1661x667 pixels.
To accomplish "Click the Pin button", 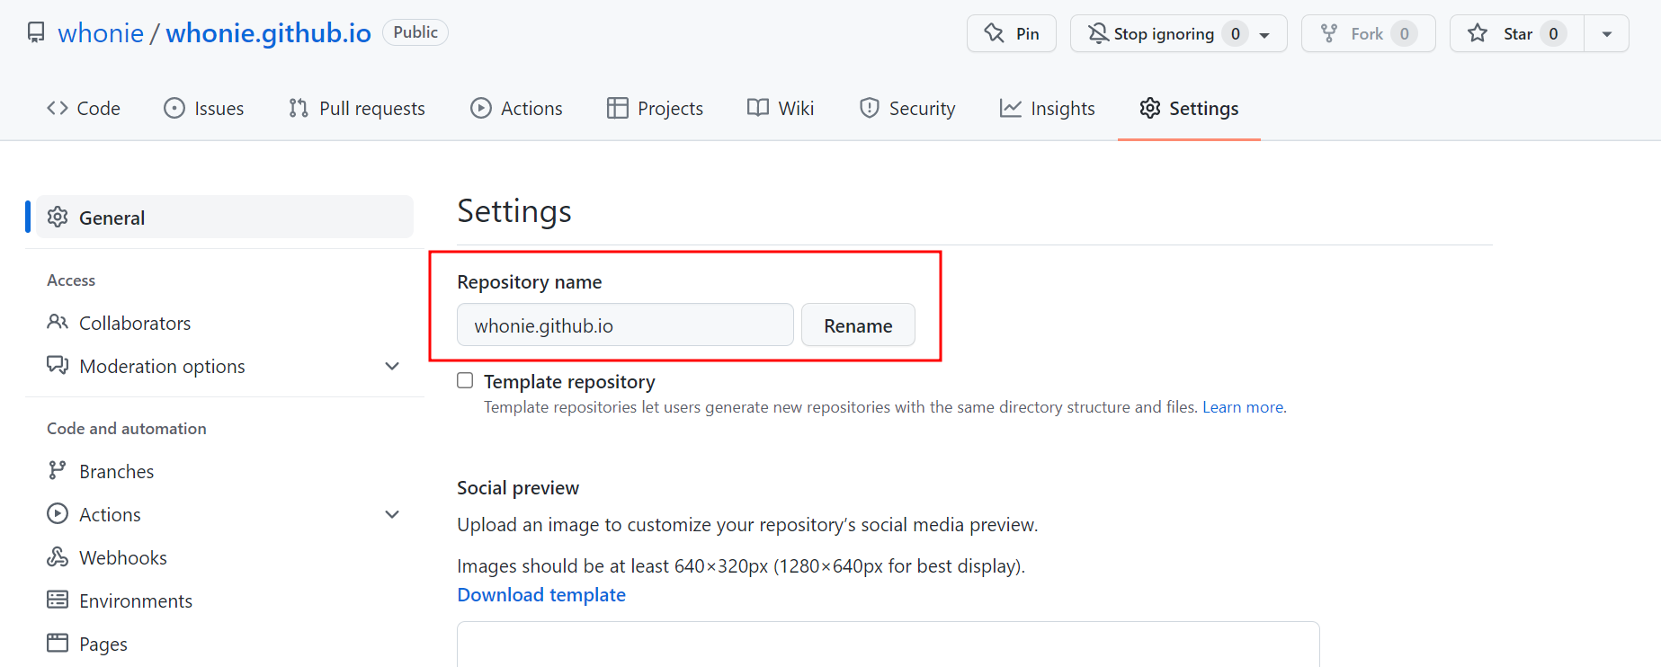I will coord(1012,33).
